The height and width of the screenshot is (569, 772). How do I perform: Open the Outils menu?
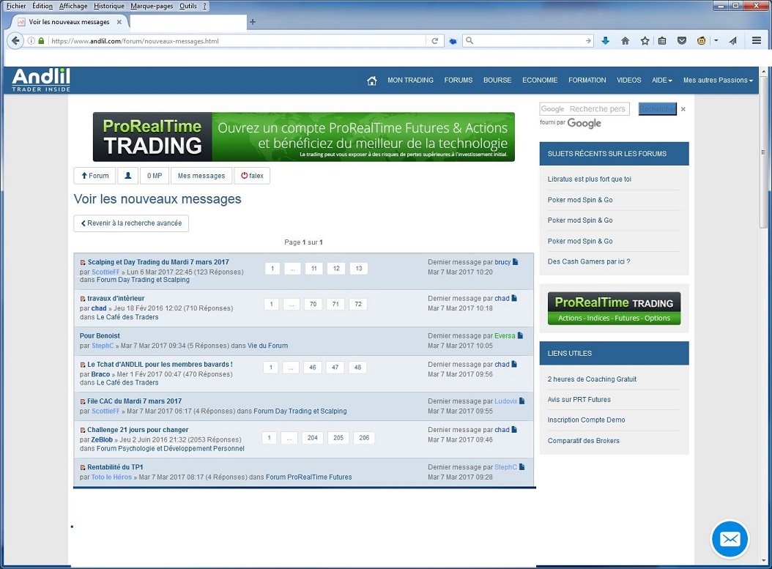188,6
